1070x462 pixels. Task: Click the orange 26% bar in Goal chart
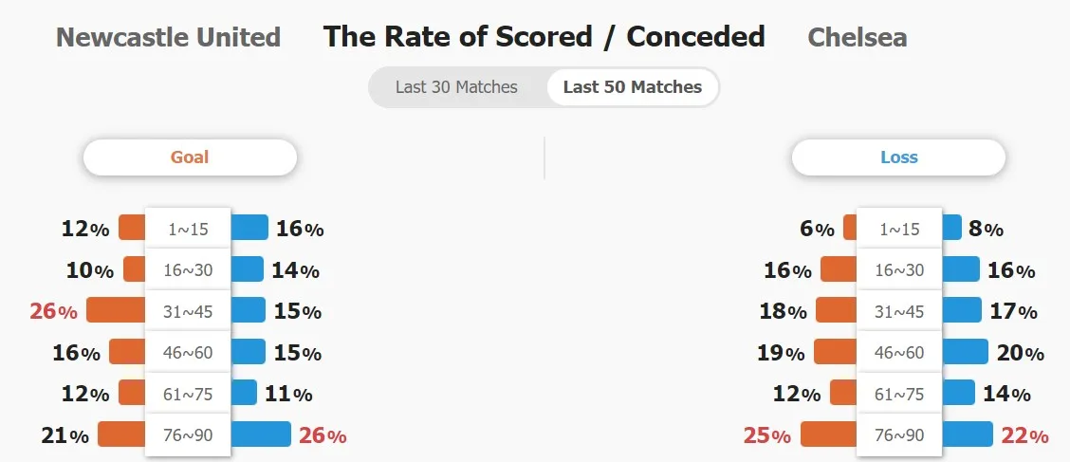[116, 310]
